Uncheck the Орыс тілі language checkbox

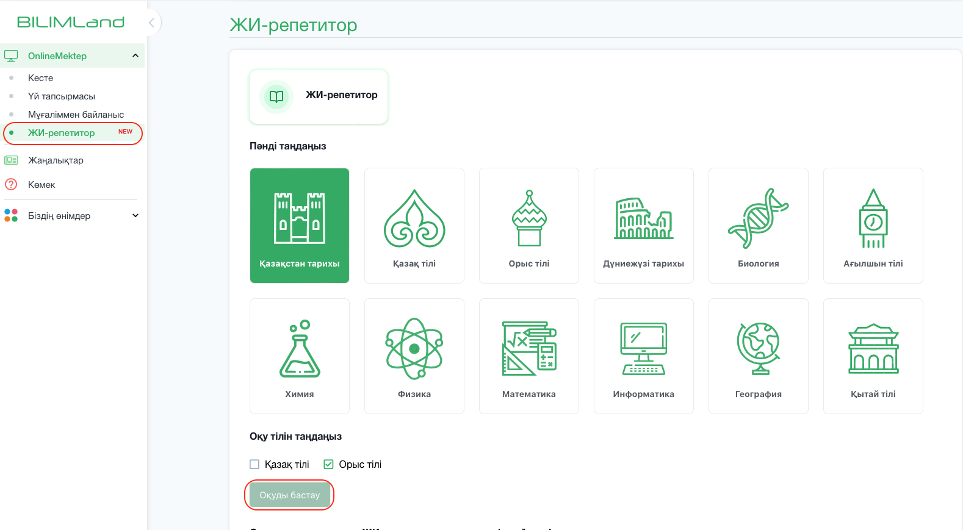(328, 465)
